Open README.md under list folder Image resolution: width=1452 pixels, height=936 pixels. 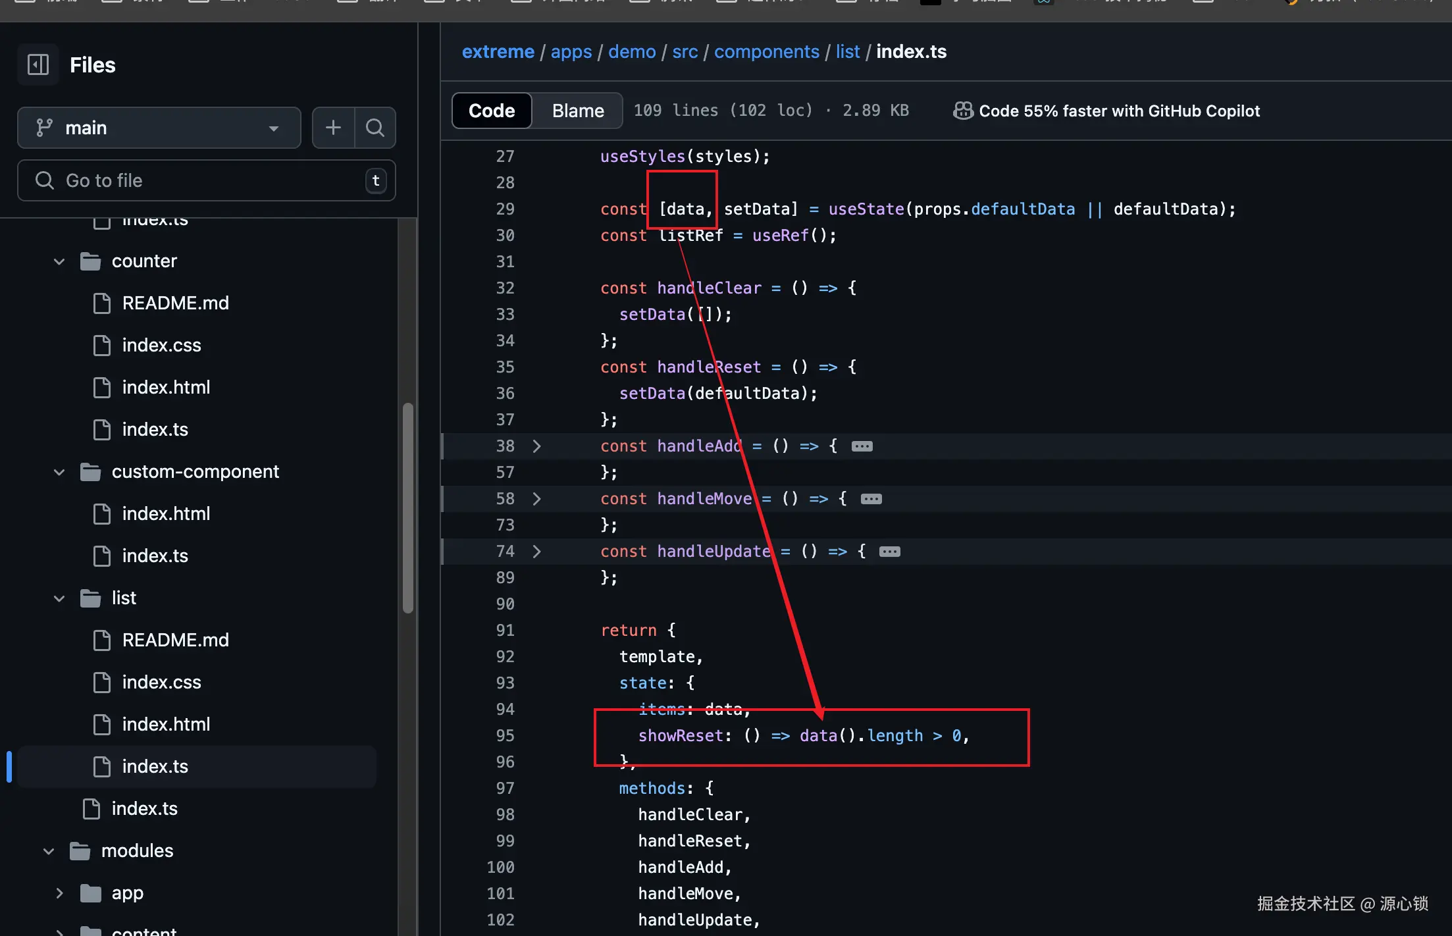[x=175, y=640]
